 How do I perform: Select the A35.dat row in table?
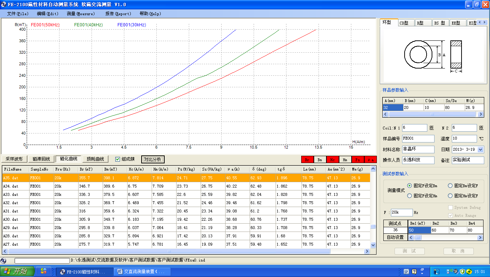(x=186, y=178)
